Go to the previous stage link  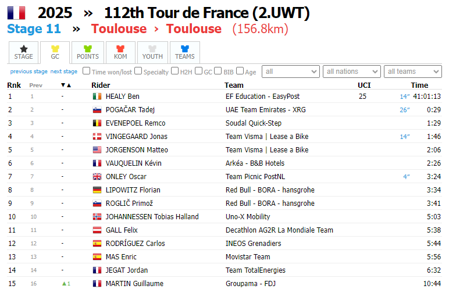pos(28,72)
